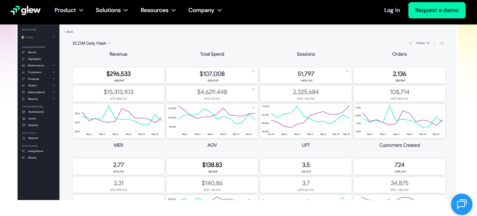Click the Dashboards grid icon
The image size is (477, 216).
24,112
